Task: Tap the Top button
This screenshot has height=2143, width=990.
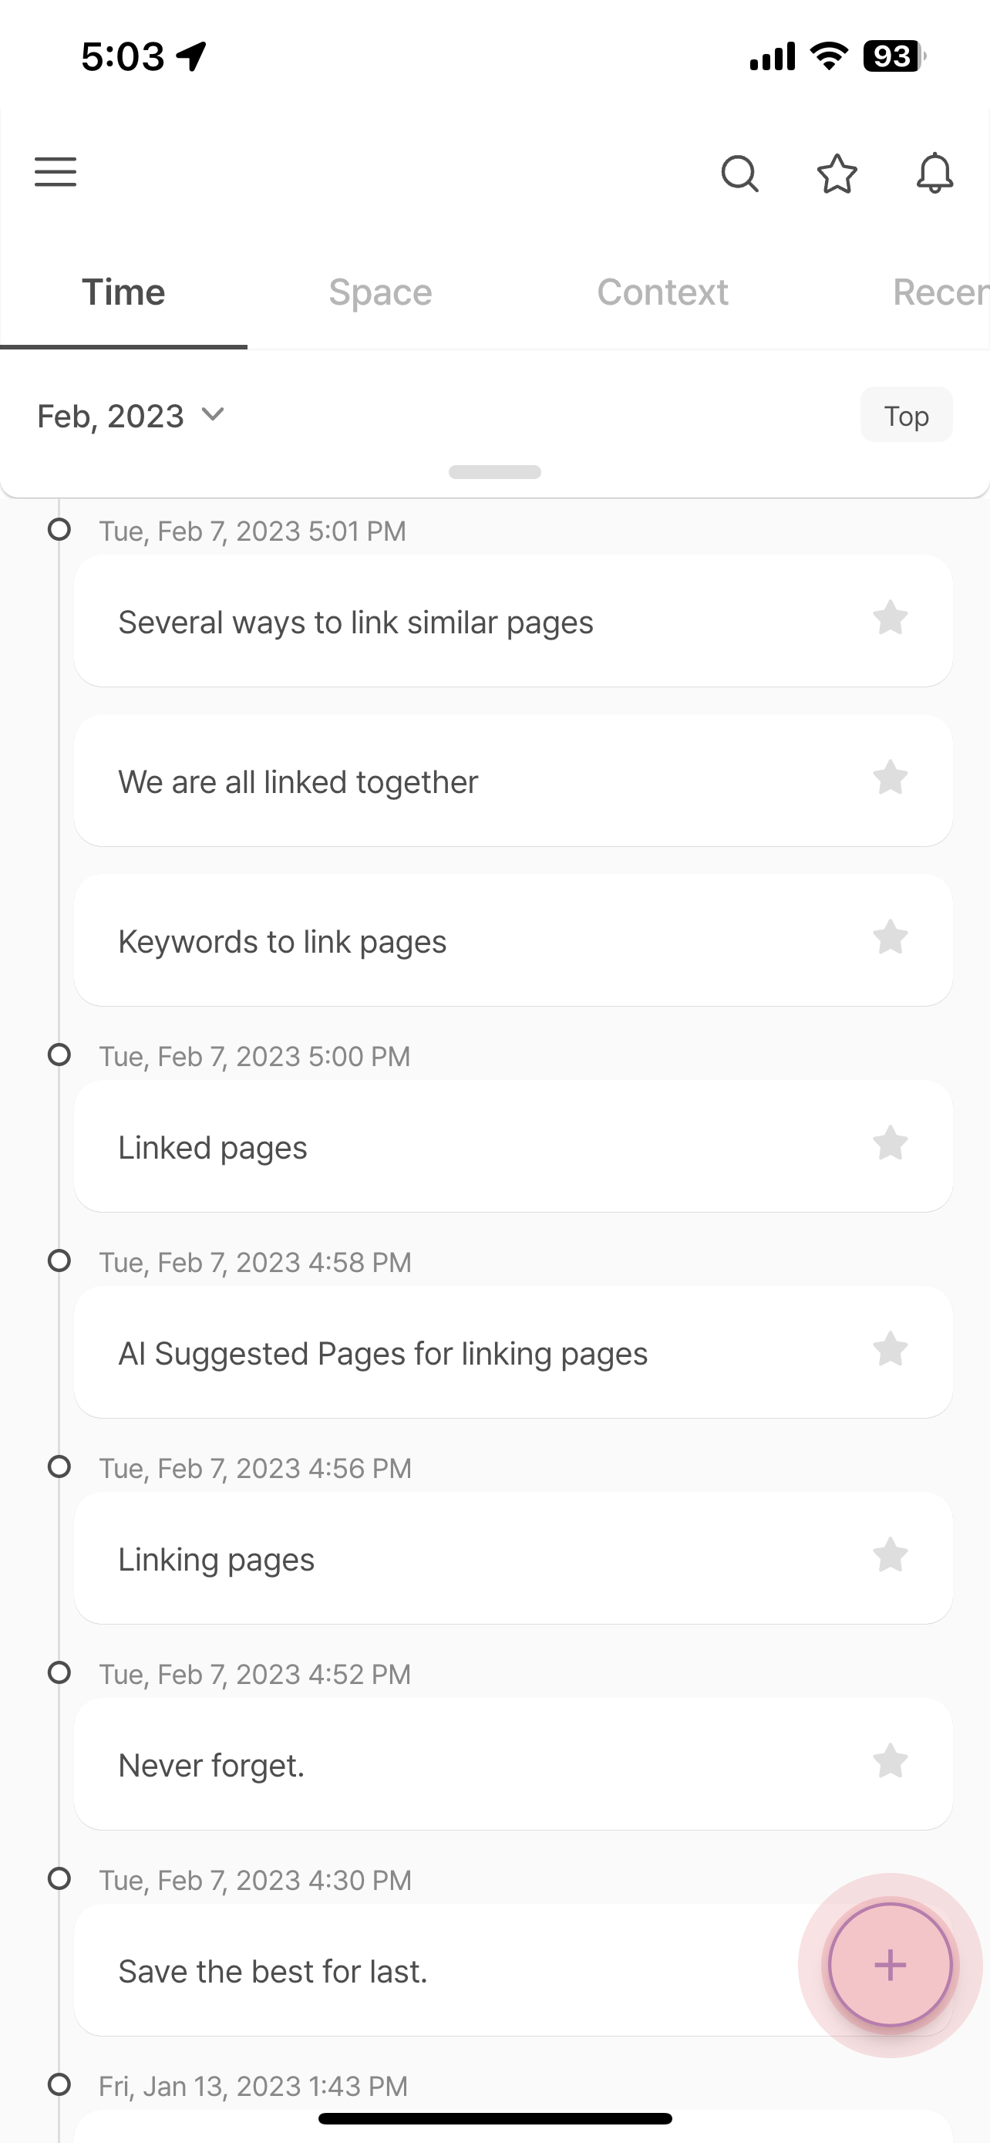Action: pyautogui.click(x=906, y=415)
